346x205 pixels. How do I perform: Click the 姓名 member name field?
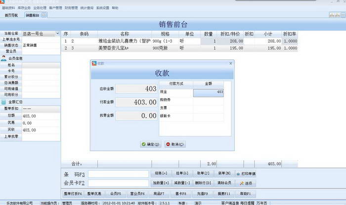coord(41,65)
